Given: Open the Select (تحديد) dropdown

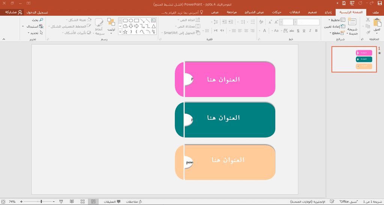Looking at the screenshot, I should 36,32.
